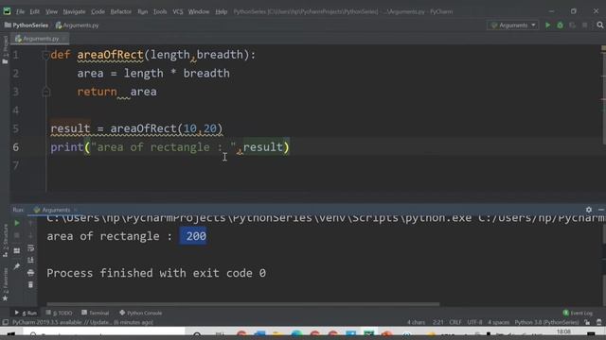Screen dimensions: 606x340
Task: Open the Tools menu
Action: pyautogui.click(x=160, y=11)
